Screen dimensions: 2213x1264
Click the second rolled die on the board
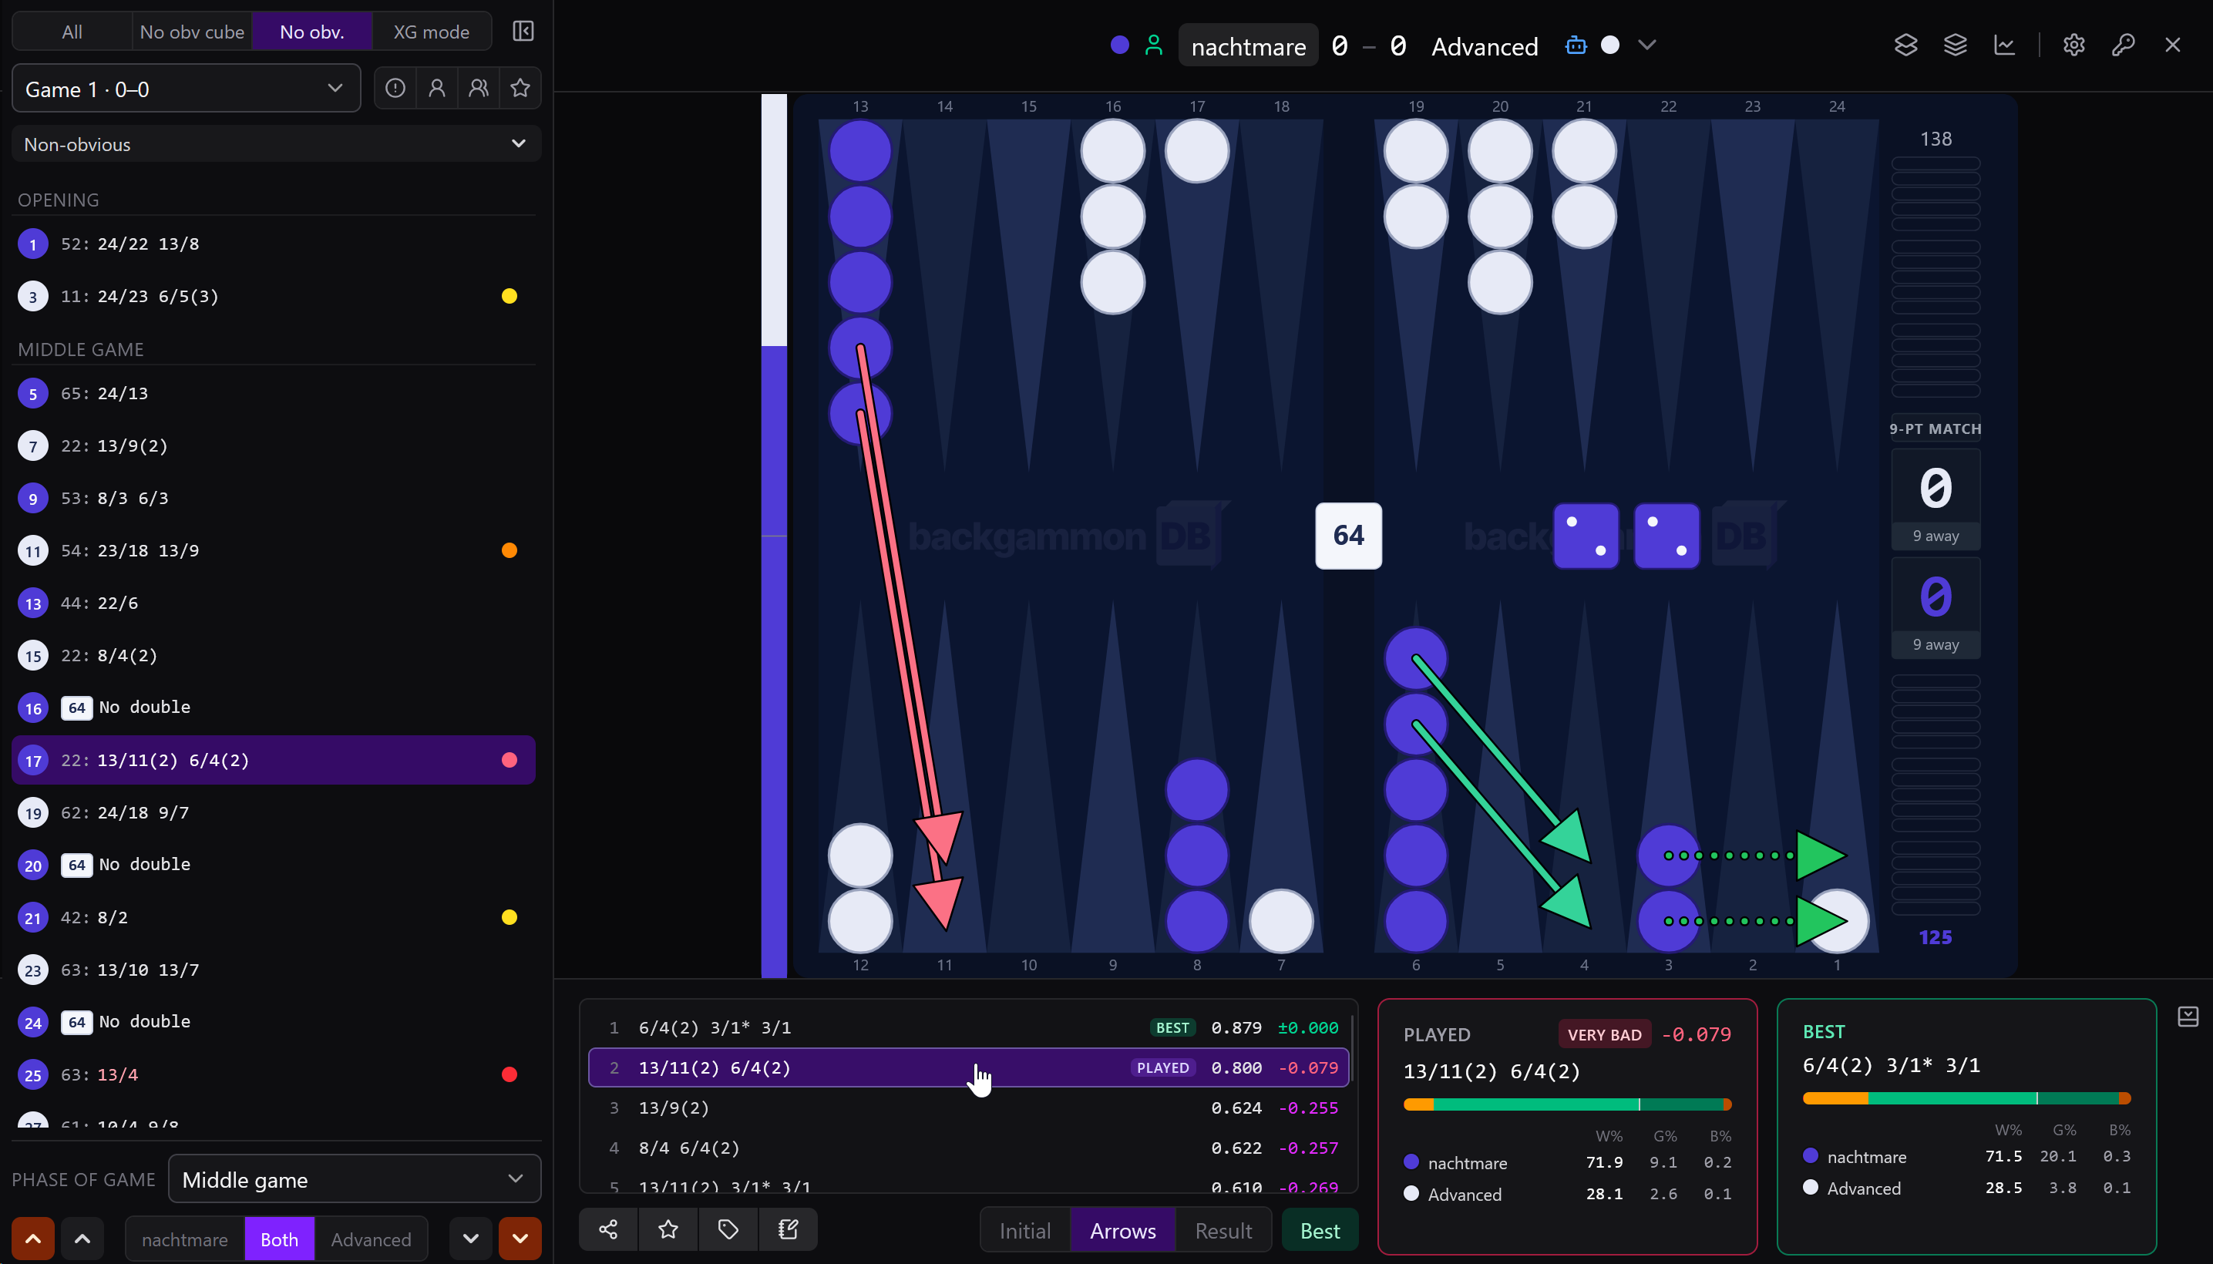(1667, 536)
